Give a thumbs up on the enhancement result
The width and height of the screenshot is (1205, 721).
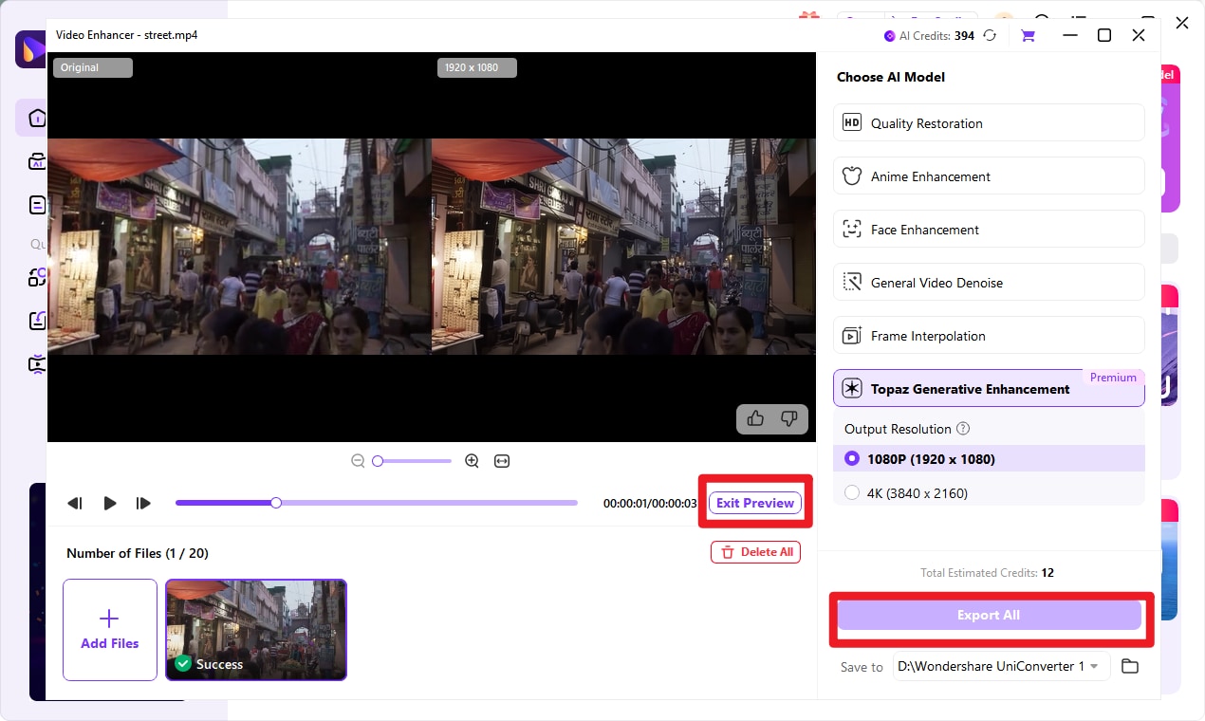(x=755, y=418)
